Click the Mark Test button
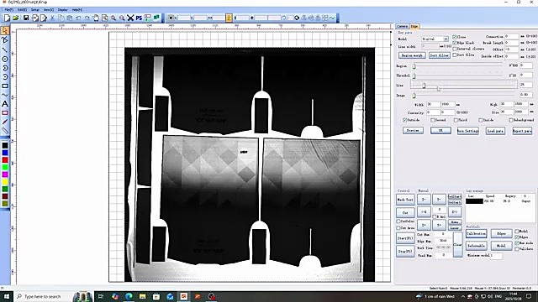Image resolution: width=538 pixels, height=302 pixels. [405, 200]
